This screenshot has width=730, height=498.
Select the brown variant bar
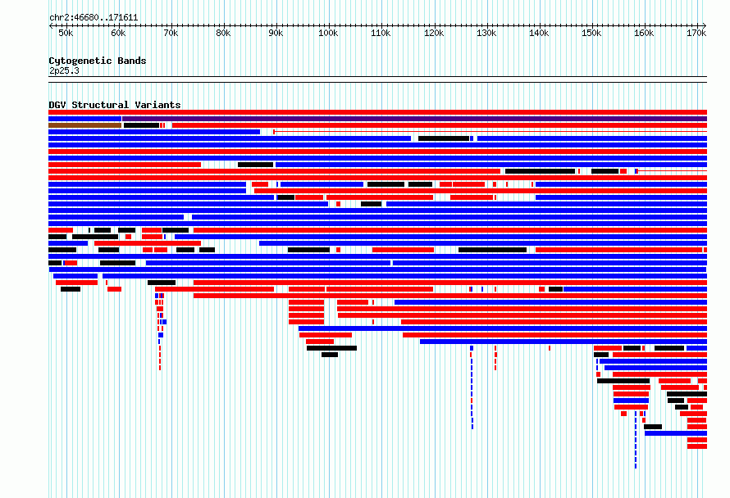coord(84,125)
